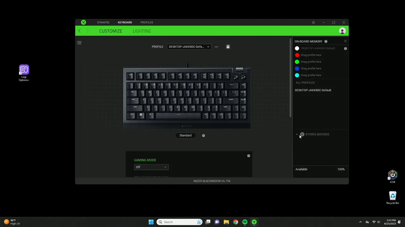Open the user account avatar
The image size is (405, 227).
click(342, 31)
